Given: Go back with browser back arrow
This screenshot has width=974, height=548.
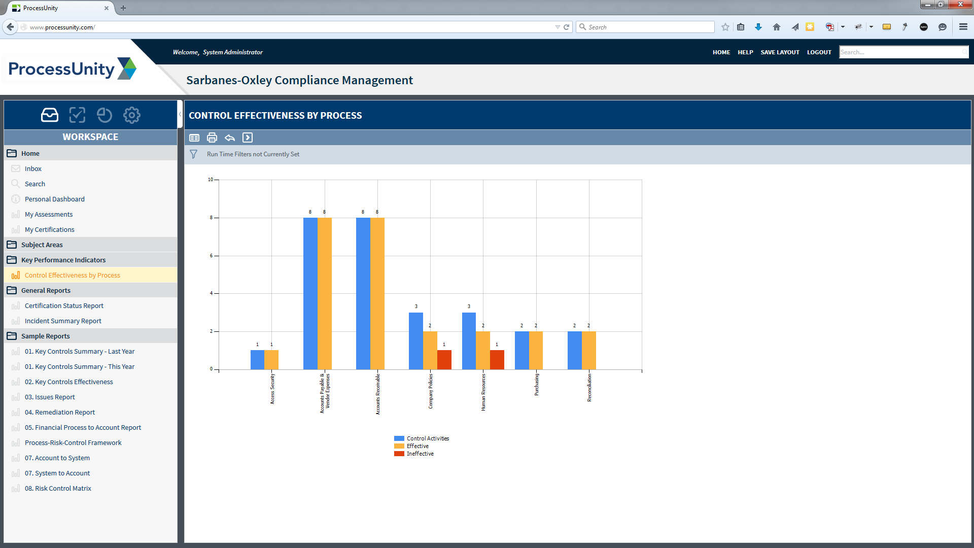Looking at the screenshot, I should (10, 27).
